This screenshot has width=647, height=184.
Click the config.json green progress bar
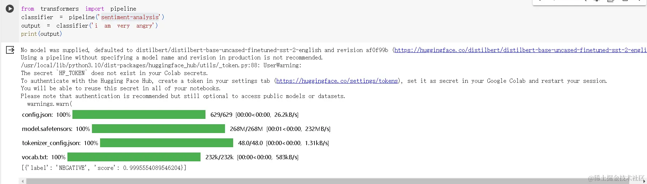point(139,115)
